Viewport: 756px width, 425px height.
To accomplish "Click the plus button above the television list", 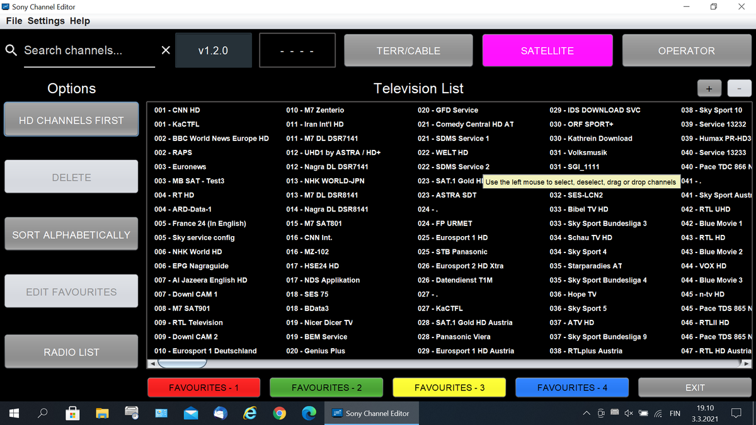I will [x=709, y=89].
